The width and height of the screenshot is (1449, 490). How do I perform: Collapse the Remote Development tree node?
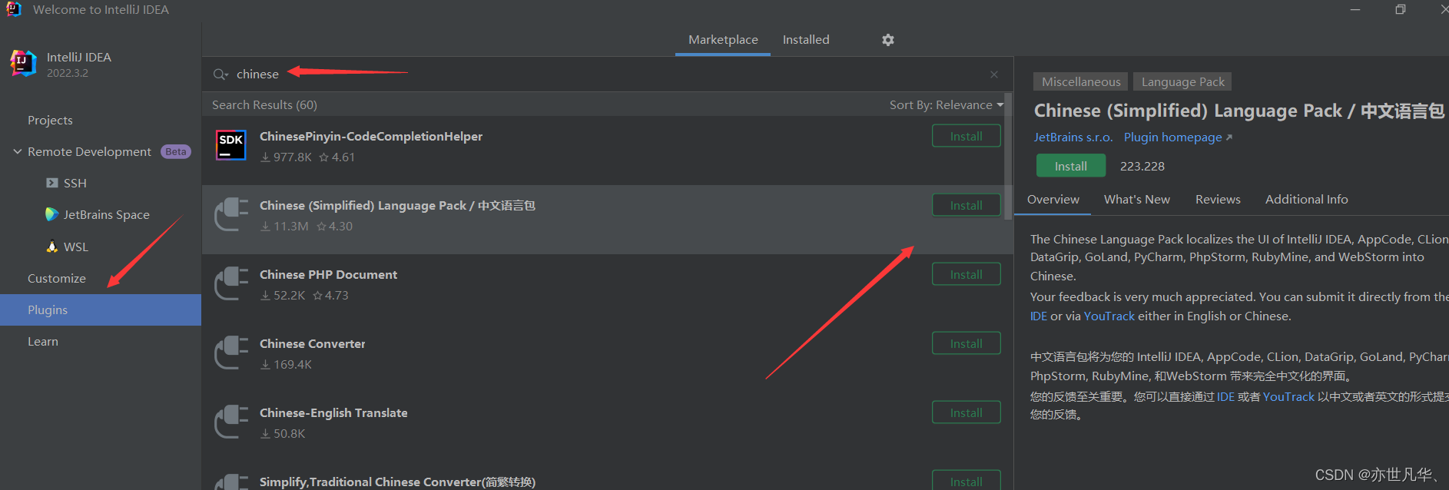[x=17, y=151]
